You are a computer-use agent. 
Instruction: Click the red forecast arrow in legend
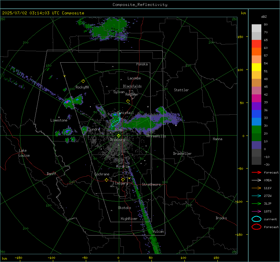[x=256, y=172]
